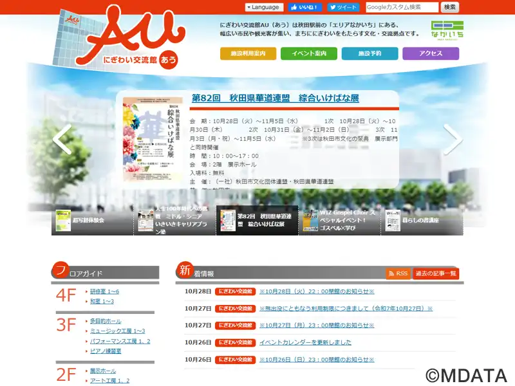The image size is (515, 386).
Task: Open the 施設予約 menu
Action: click(370, 53)
